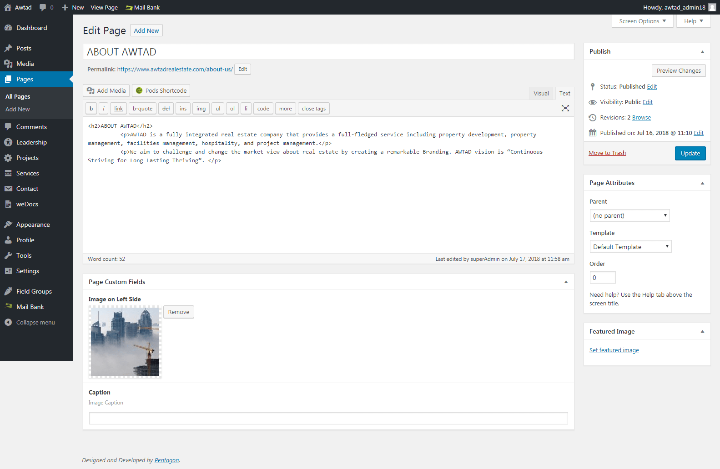Screen dimensions: 720x469
Task: Open Profile user icon in sidebar
Action: click(8, 240)
